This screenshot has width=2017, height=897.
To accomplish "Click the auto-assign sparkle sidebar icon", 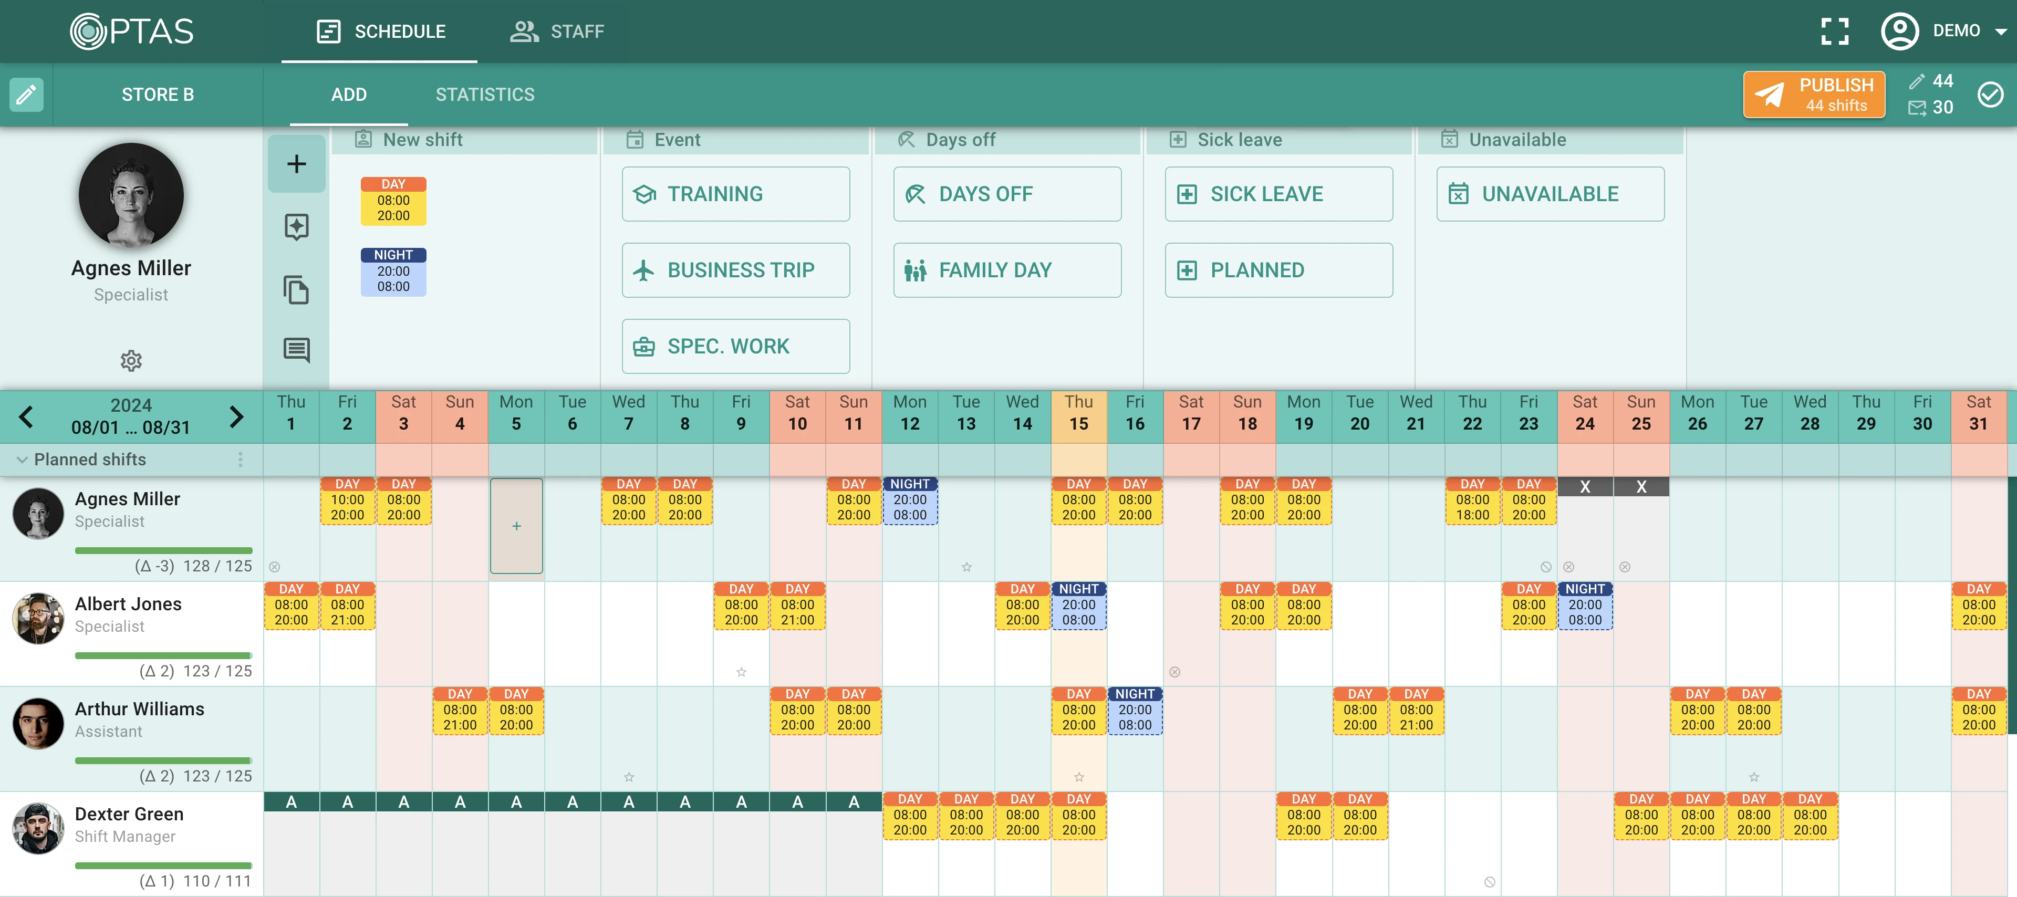I will coord(296,227).
